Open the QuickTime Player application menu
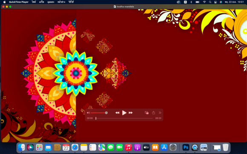Viewport: 247px width, 154px height. [19, 2]
